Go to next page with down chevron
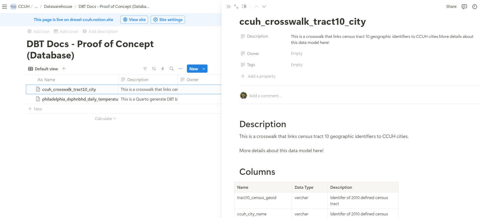This screenshot has height=218, width=482. pyautogui.click(x=264, y=7)
